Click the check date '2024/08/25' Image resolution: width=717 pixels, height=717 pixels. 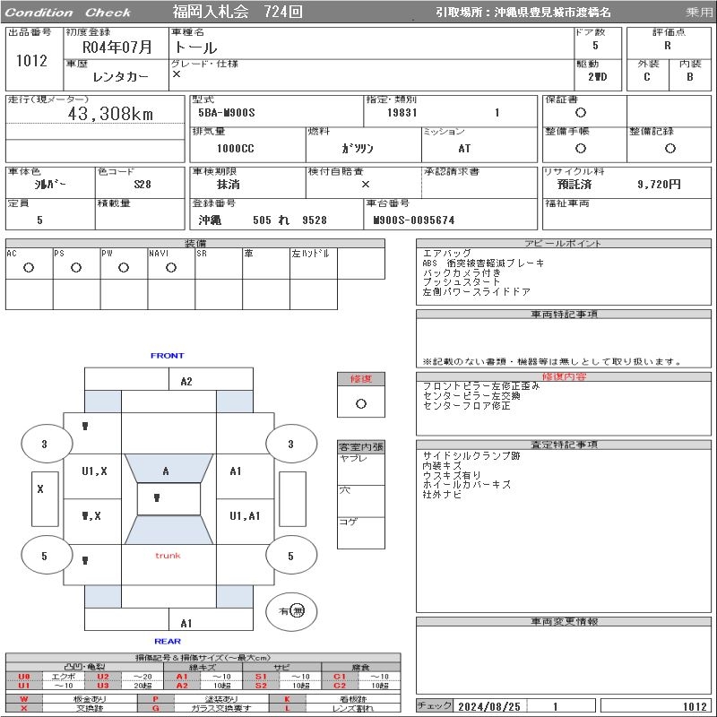pos(489,706)
